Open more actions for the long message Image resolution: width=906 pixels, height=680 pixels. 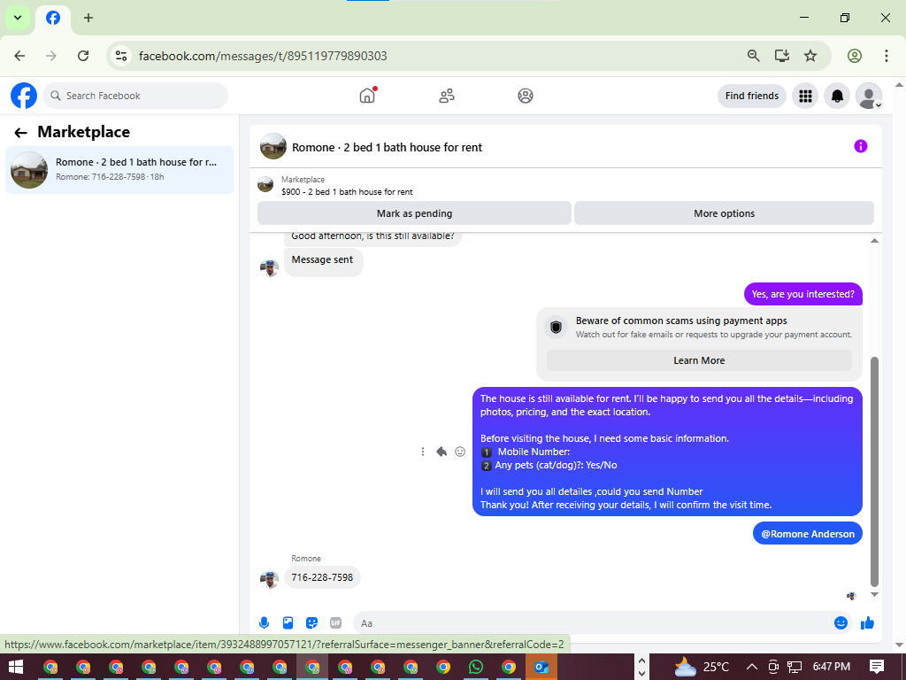pyautogui.click(x=422, y=452)
